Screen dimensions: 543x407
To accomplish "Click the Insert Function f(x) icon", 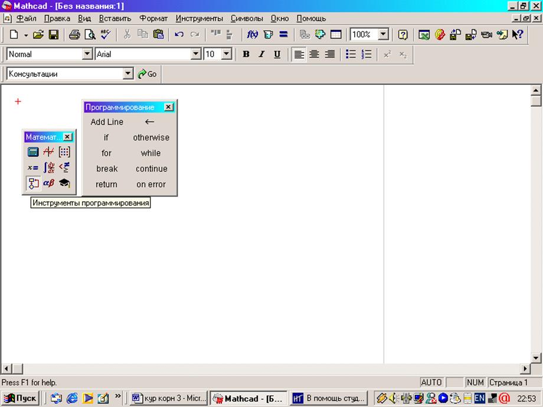I will point(252,35).
